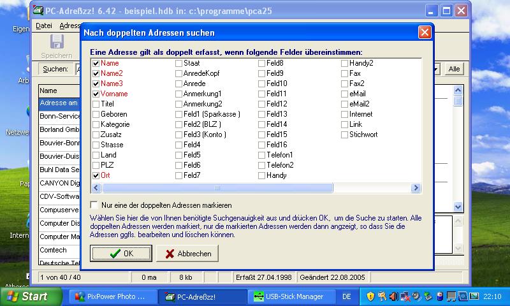Click the field list right scroll arrow
The height and width of the screenshot is (306, 510).
[416, 188]
